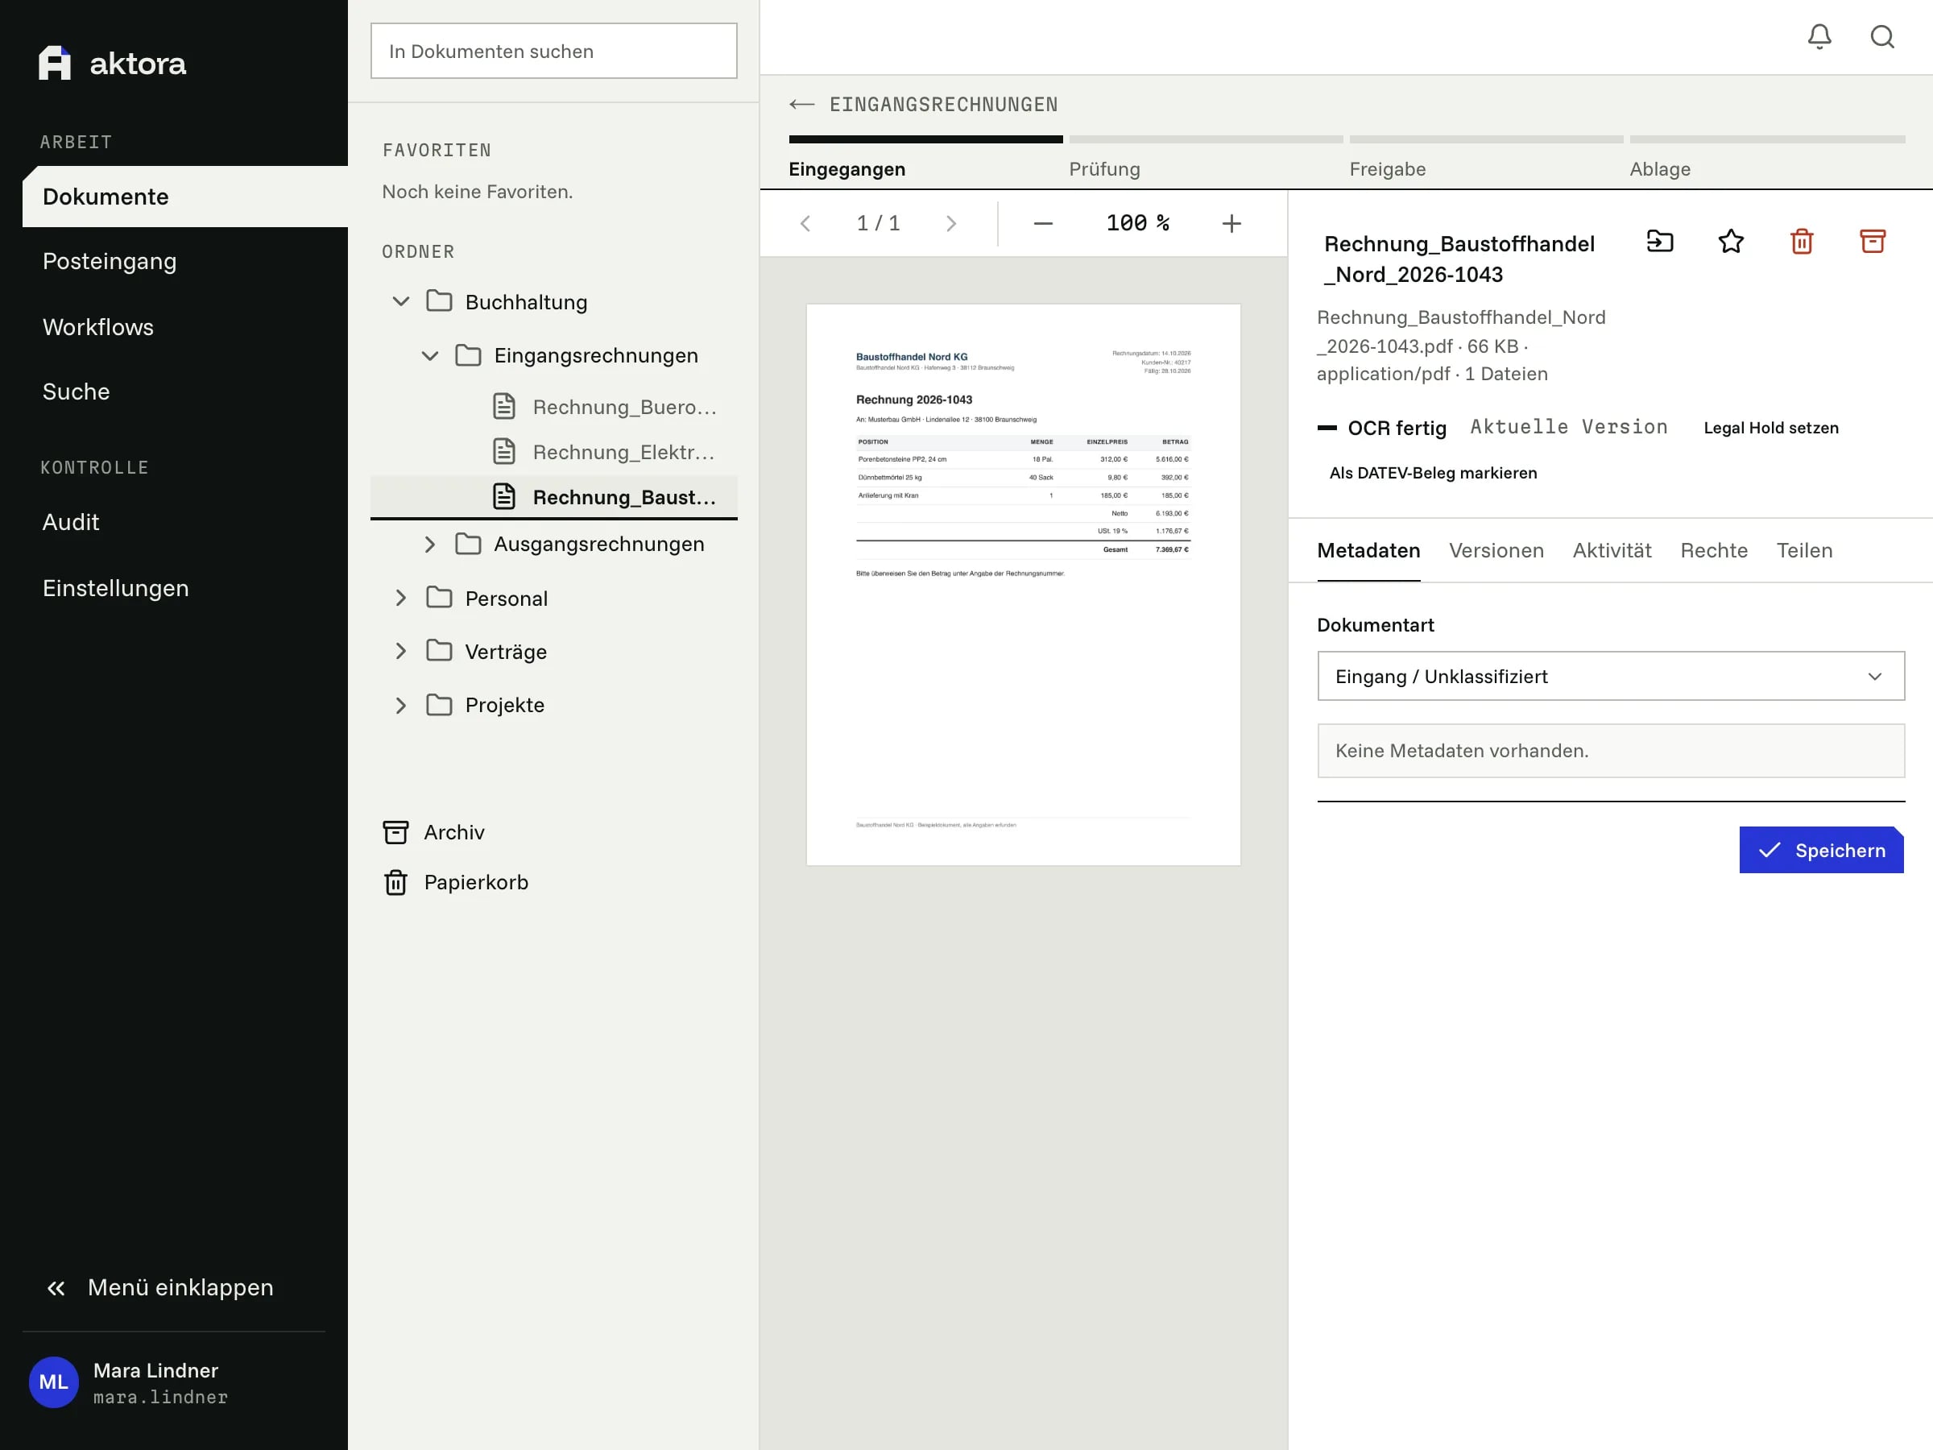Mark document as favorite with star icon

click(x=1730, y=241)
